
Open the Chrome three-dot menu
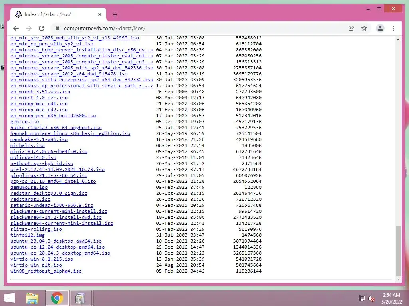click(393, 28)
